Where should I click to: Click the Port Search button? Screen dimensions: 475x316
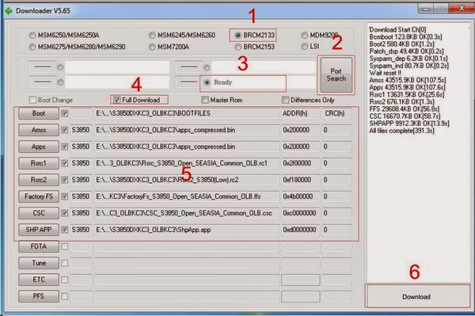coord(336,74)
